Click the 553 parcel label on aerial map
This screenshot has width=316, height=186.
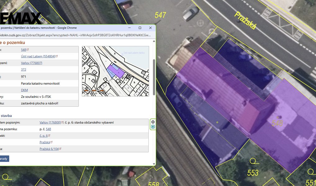253,173
